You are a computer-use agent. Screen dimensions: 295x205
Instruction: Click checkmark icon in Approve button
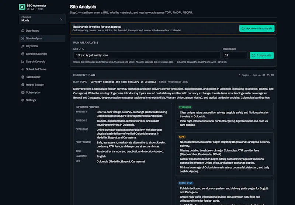[x=243, y=28]
